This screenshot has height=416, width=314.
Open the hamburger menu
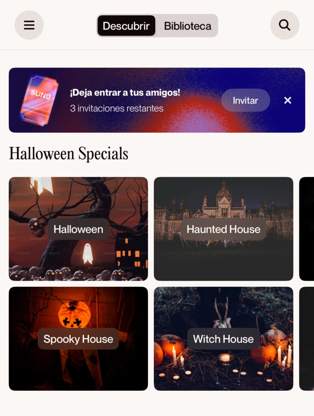click(29, 25)
